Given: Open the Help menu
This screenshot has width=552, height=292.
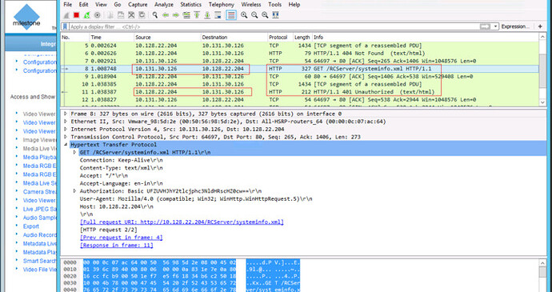Looking at the screenshot, I should point(294,5).
